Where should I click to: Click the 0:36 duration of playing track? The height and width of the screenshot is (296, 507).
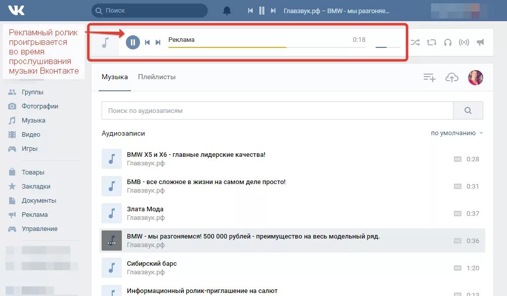click(473, 241)
